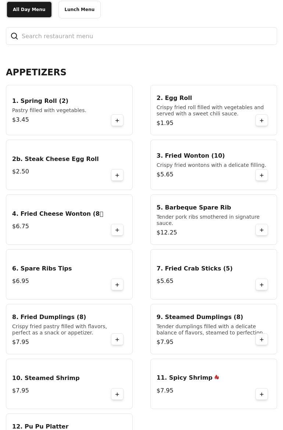Add Fried Crab Sticks (5) to order
This screenshot has width=283, height=430.
pos(262,285)
